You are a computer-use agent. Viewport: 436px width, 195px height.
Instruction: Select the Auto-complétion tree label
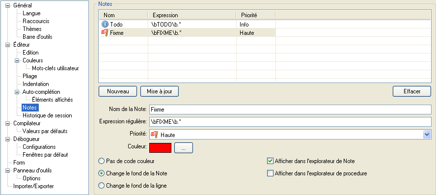41,92
